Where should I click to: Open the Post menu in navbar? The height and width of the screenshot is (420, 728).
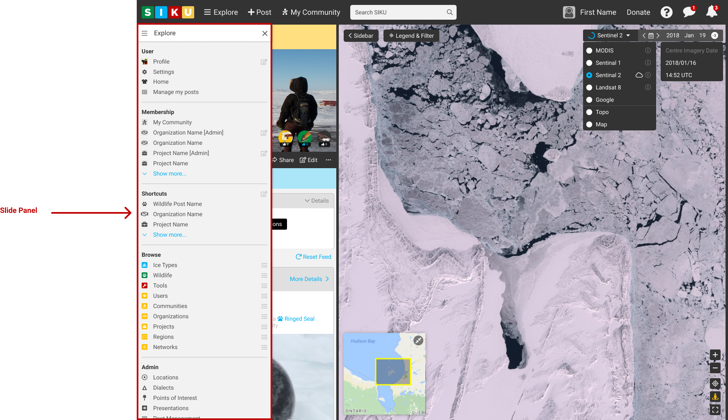click(x=260, y=12)
